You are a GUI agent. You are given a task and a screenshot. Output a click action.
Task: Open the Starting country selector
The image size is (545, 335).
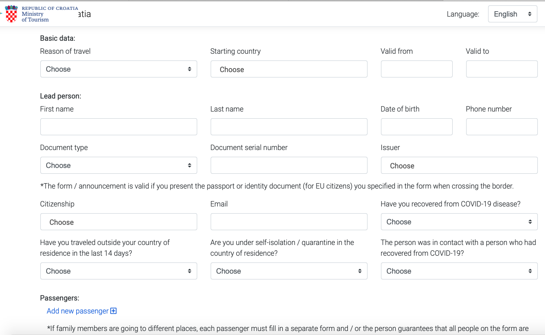pos(289,69)
